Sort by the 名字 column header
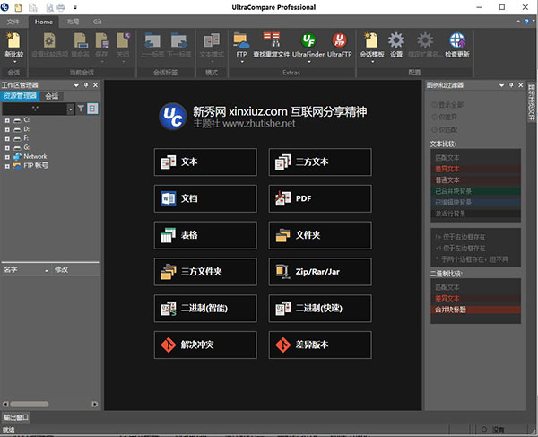 [x=26, y=269]
